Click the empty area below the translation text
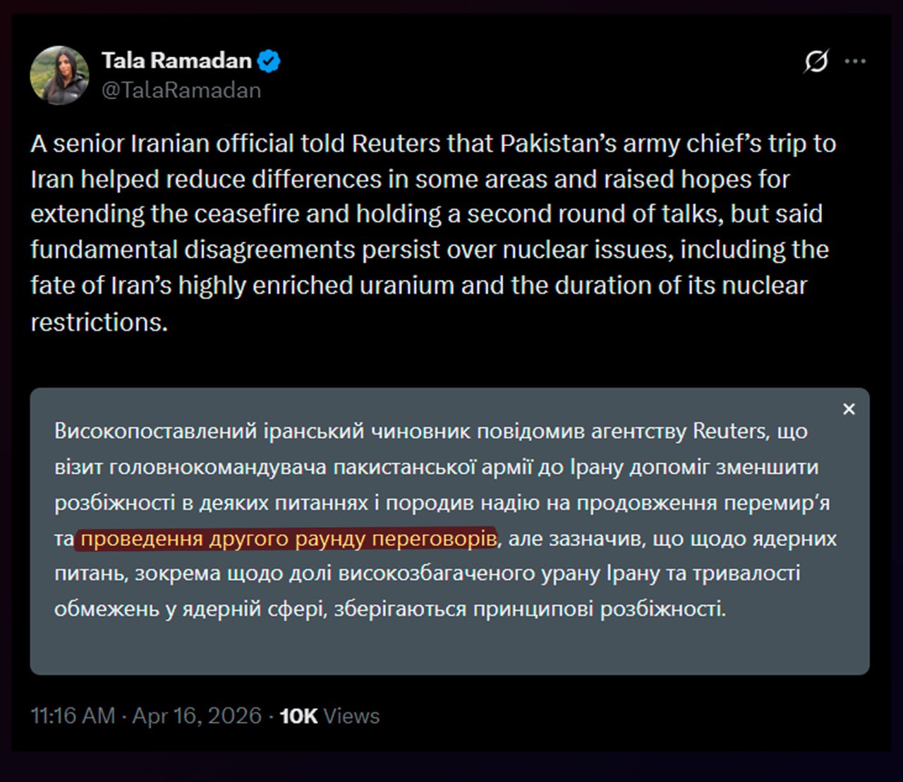This screenshot has width=903, height=782. (x=449, y=645)
